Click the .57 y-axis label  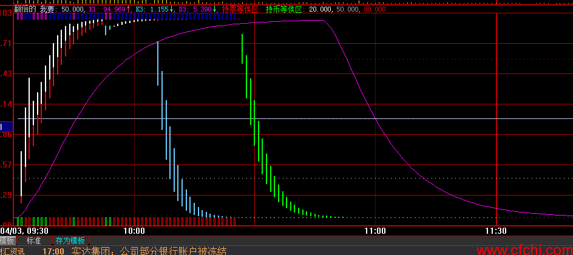coord(6,165)
